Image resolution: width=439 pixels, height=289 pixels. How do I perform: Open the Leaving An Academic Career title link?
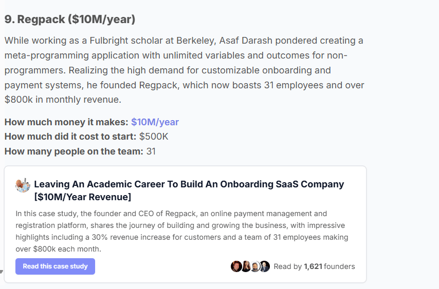click(x=189, y=190)
